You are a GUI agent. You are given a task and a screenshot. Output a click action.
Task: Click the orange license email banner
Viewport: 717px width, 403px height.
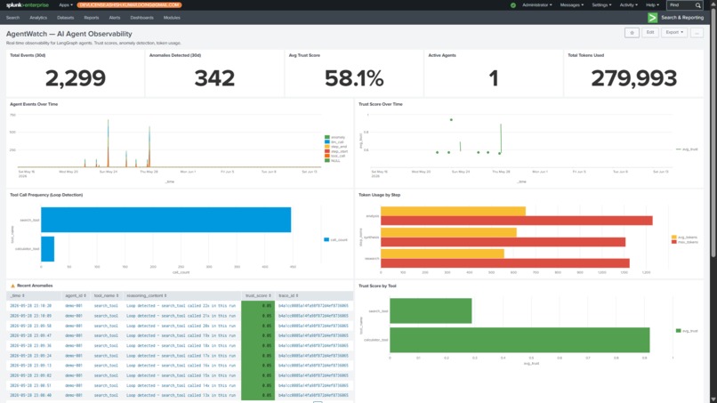point(129,5)
